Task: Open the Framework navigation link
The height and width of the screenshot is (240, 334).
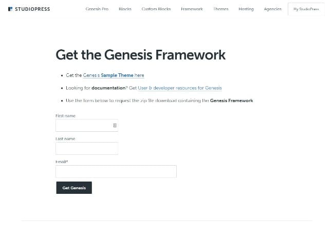Action: tap(192, 9)
